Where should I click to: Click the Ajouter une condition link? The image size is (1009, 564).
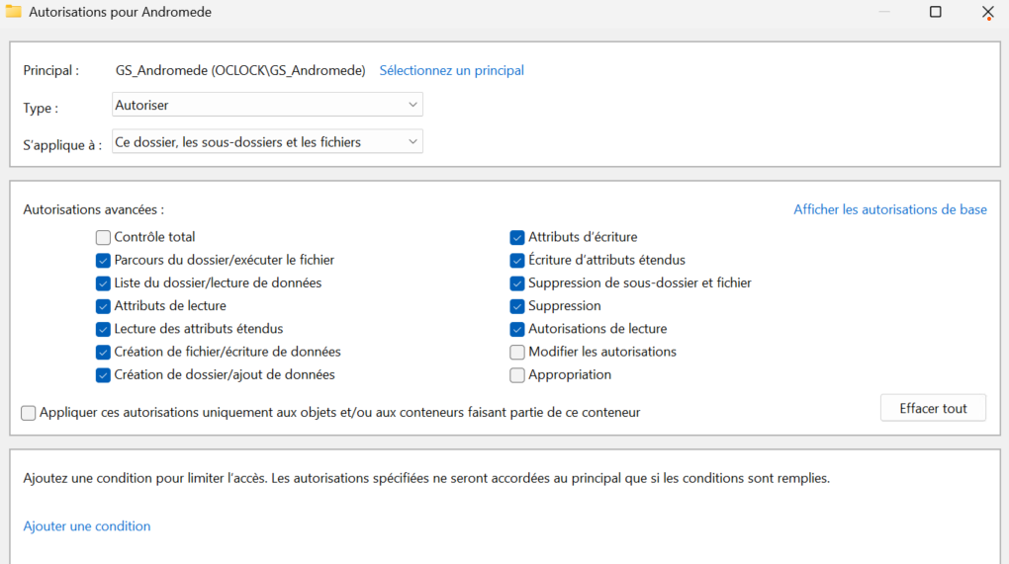(x=87, y=526)
